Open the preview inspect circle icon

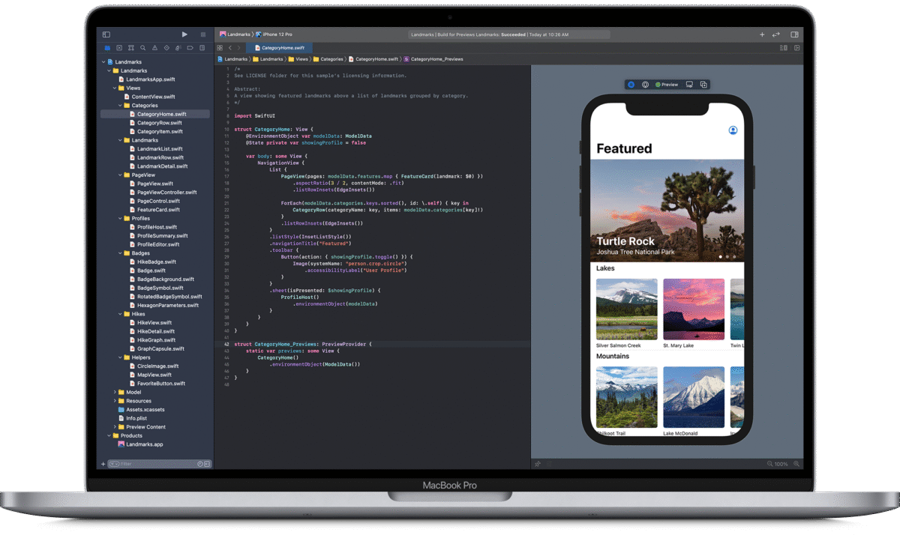coord(645,85)
